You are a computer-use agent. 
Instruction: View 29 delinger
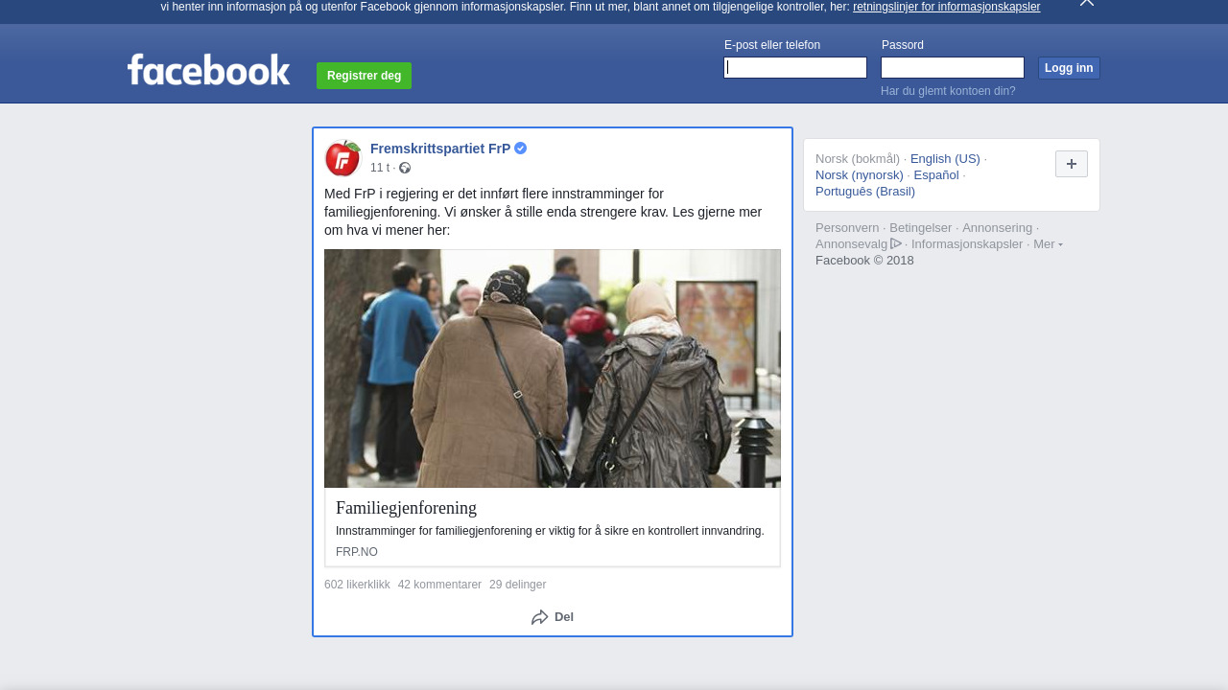[x=517, y=585]
